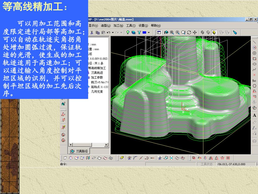This screenshot has height=194, width=258.
Task: Select the Rectangle tool in right toolbar
Action: 254,59
